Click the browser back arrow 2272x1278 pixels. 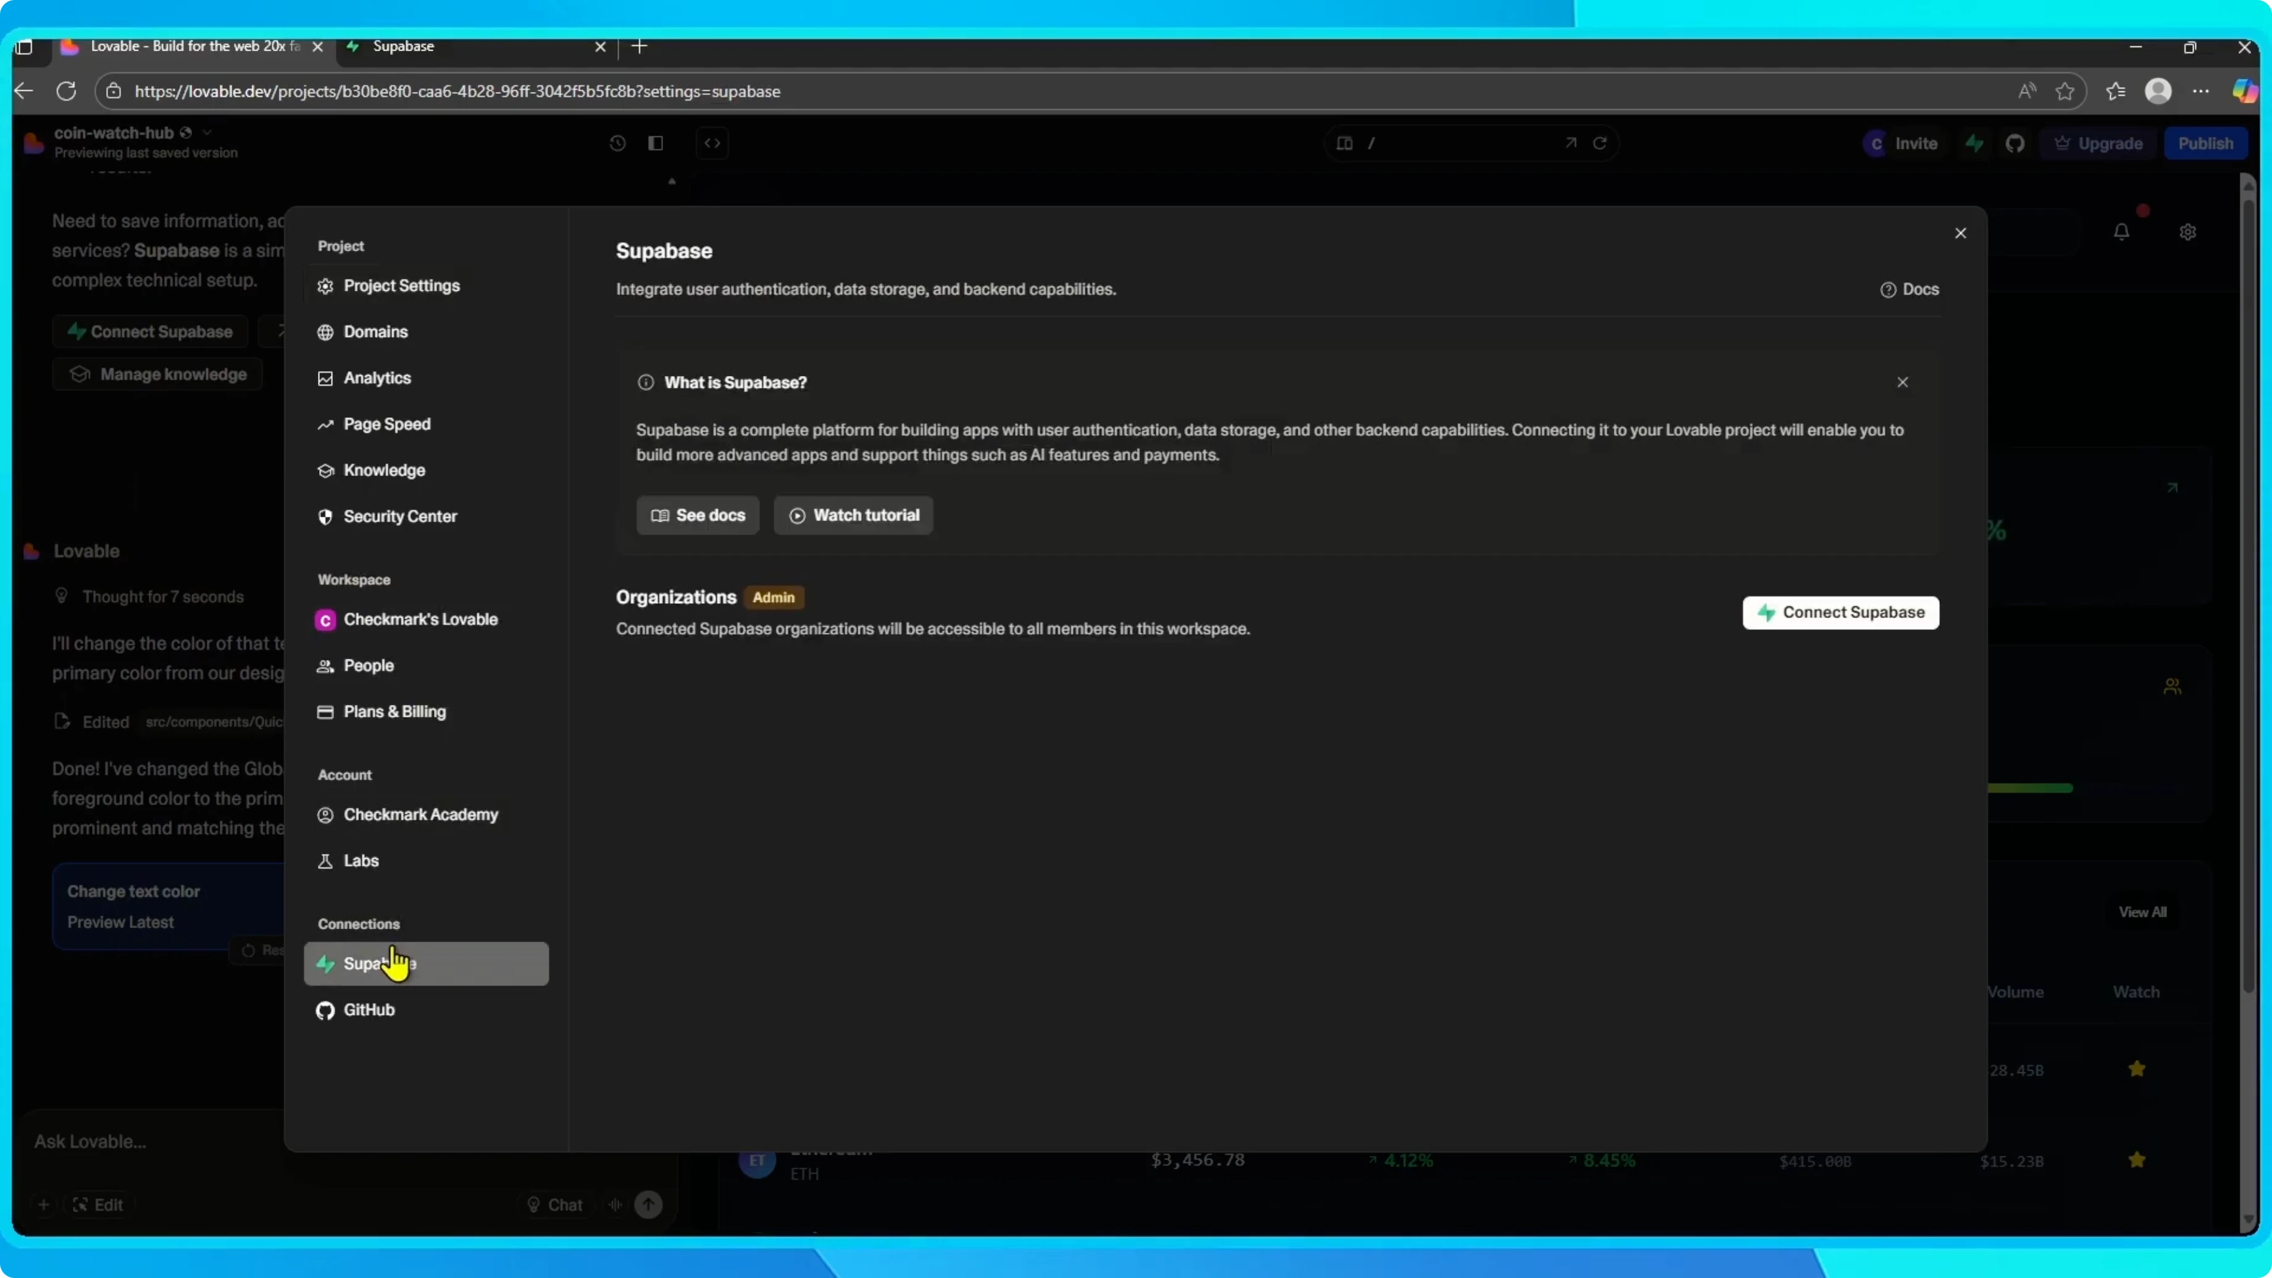[x=24, y=91]
